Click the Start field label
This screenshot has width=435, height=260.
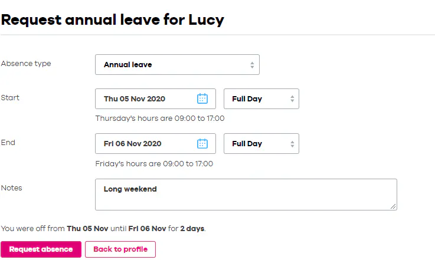point(10,97)
